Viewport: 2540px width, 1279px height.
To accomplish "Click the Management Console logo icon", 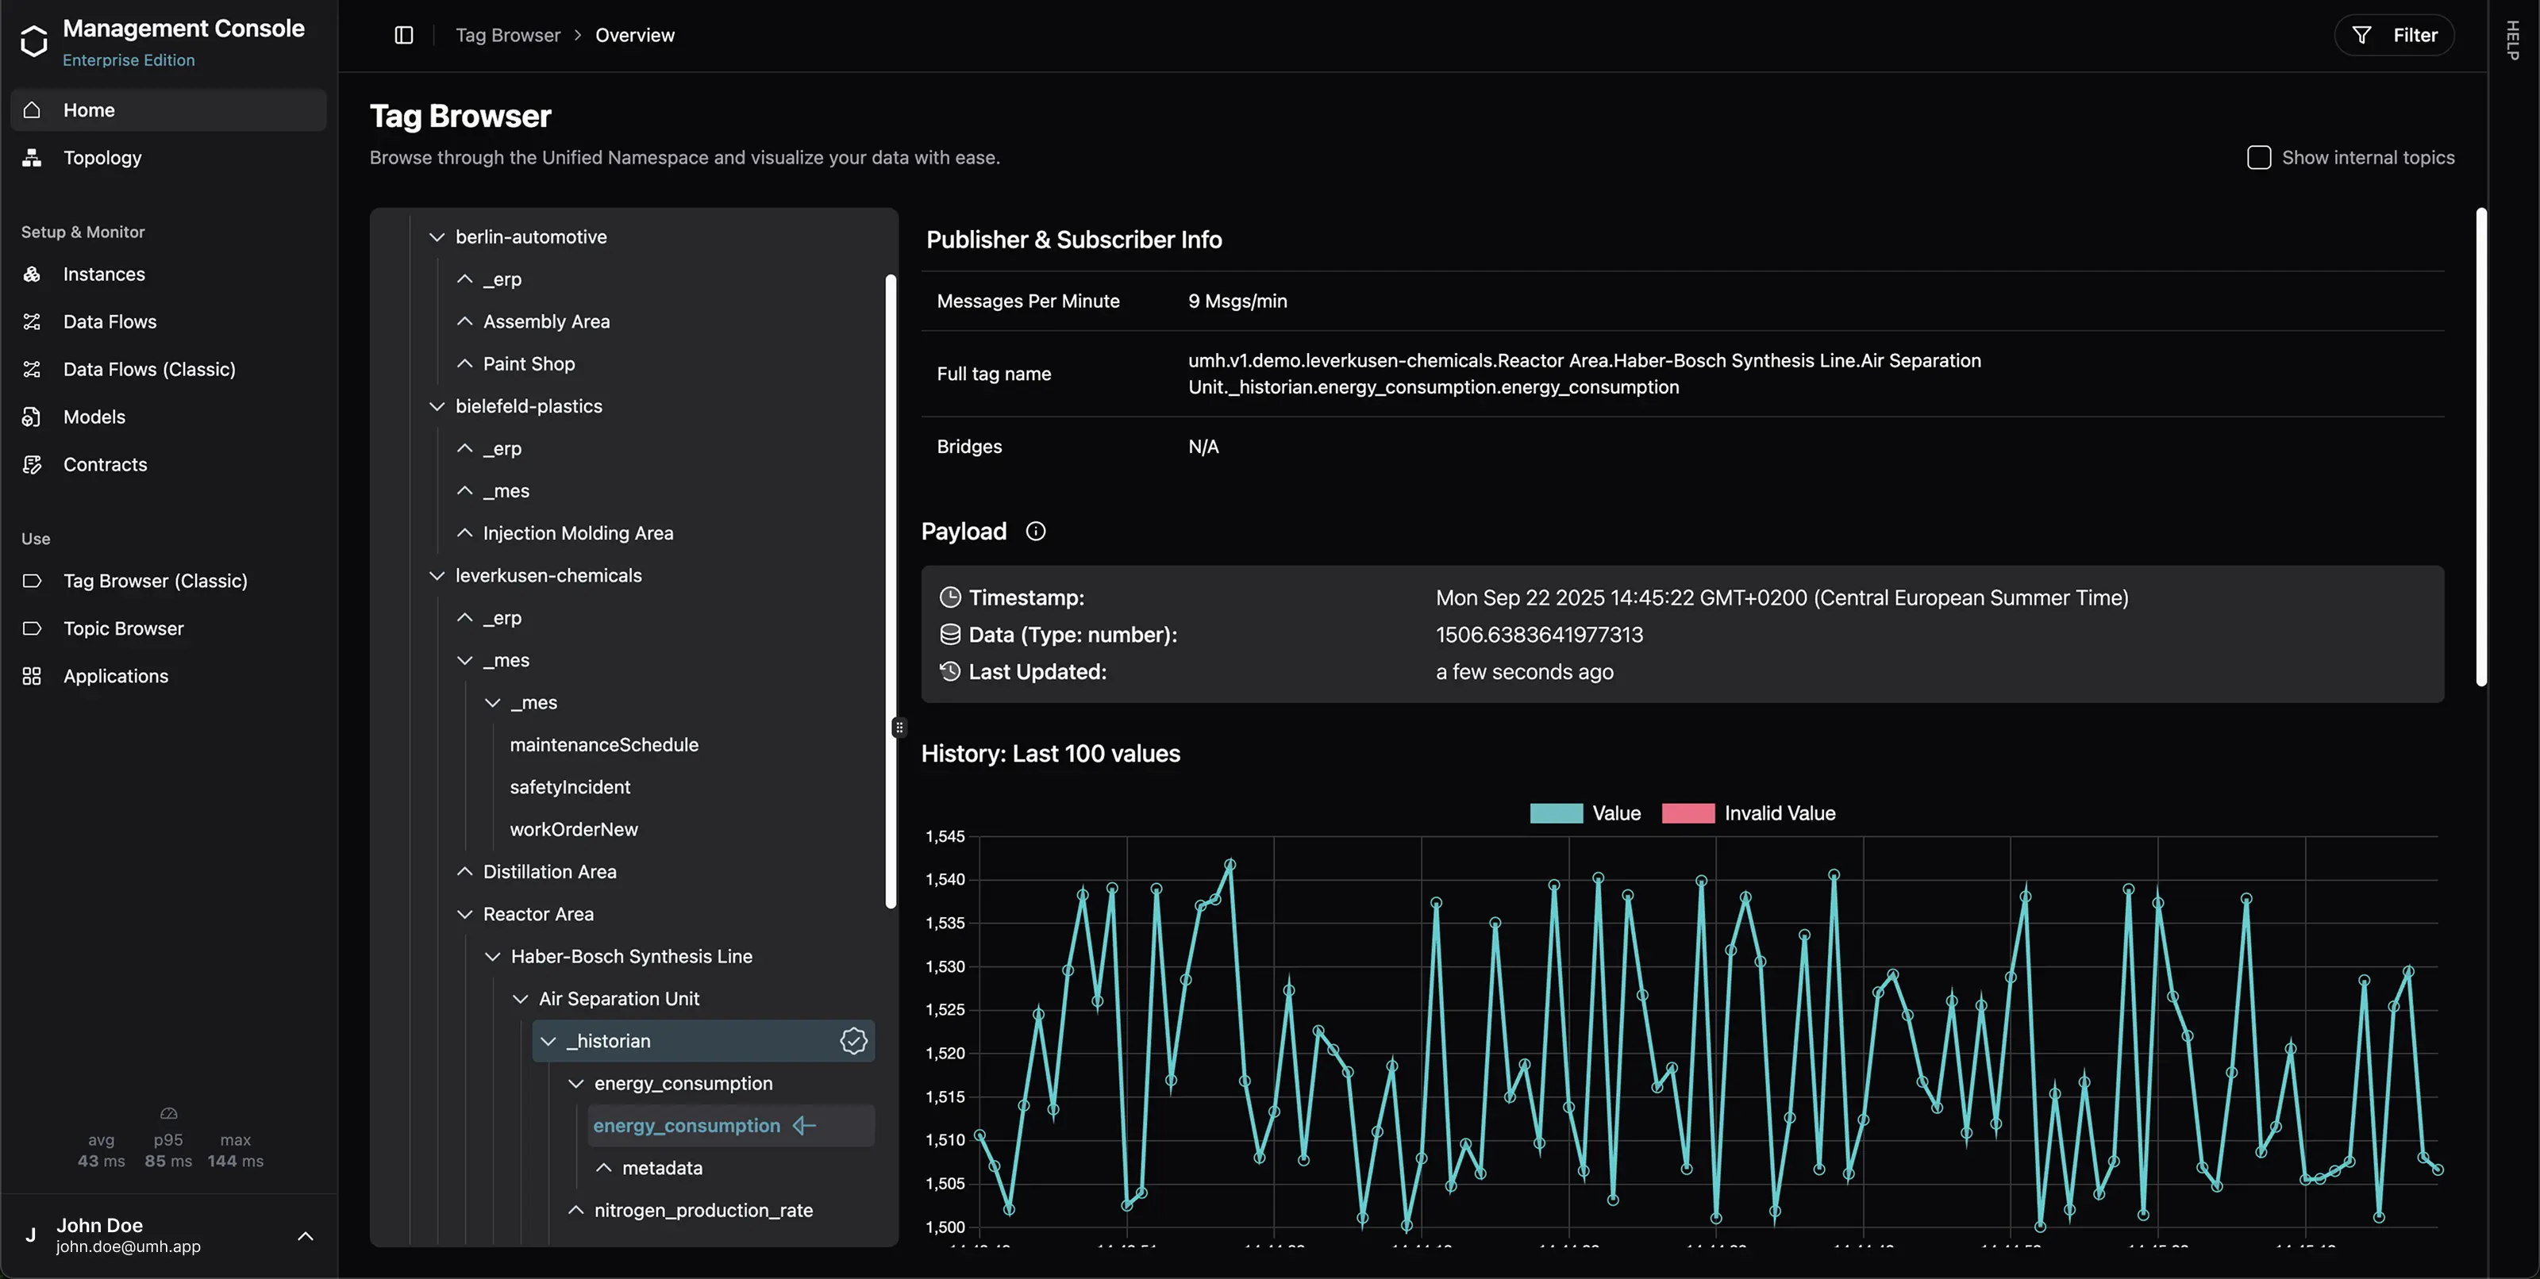I will coord(33,41).
